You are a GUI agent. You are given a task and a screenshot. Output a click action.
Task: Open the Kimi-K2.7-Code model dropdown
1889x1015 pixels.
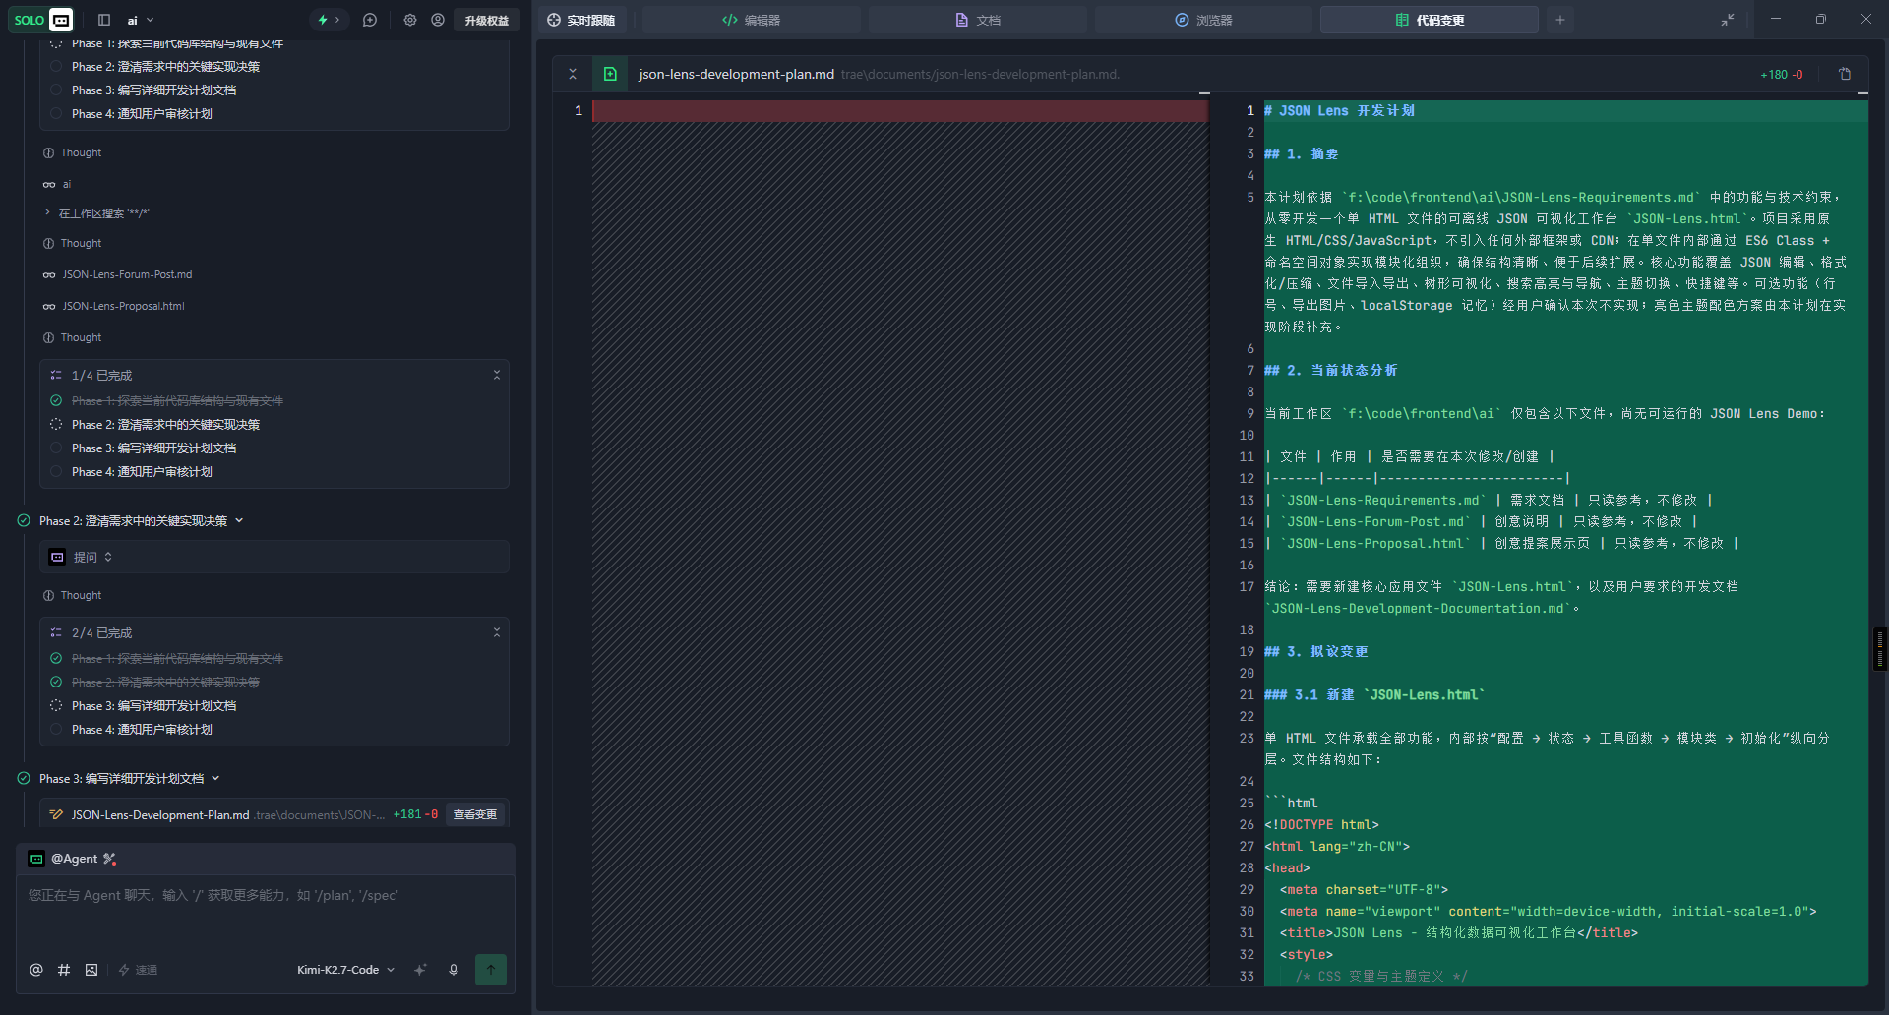coord(345,970)
